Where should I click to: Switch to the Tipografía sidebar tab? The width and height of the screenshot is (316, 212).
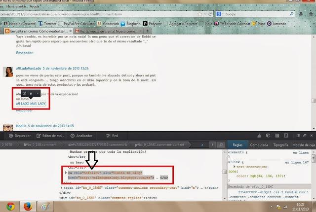pos(280,145)
